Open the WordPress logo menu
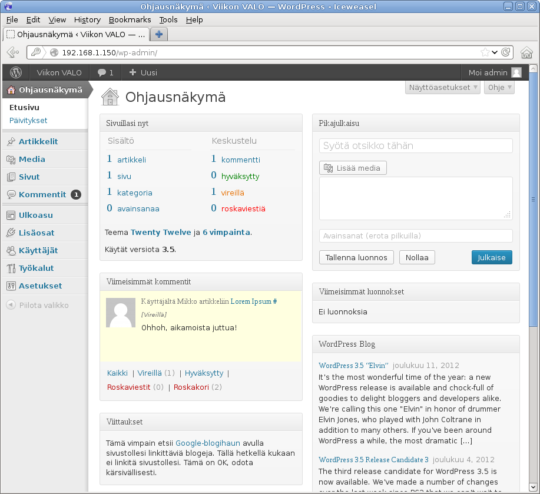The height and width of the screenshot is (494, 540). [16, 72]
